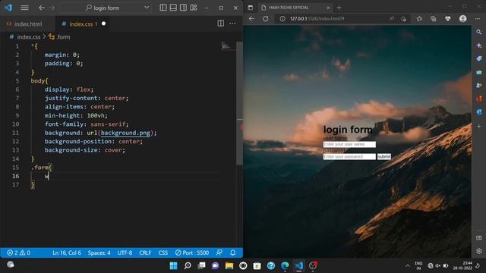This screenshot has width=486, height=273.
Task: Open the Edge sidebar tools briefcase icon
Action: click(479, 72)
